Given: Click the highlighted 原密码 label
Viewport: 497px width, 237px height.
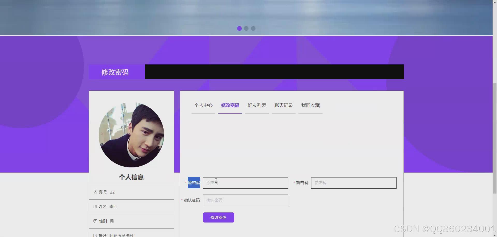Looking at the screenshot, I should [x=194, y=183].
